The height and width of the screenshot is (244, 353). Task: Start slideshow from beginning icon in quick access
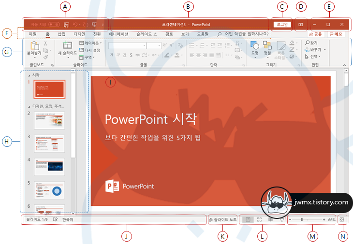point(94,25)
